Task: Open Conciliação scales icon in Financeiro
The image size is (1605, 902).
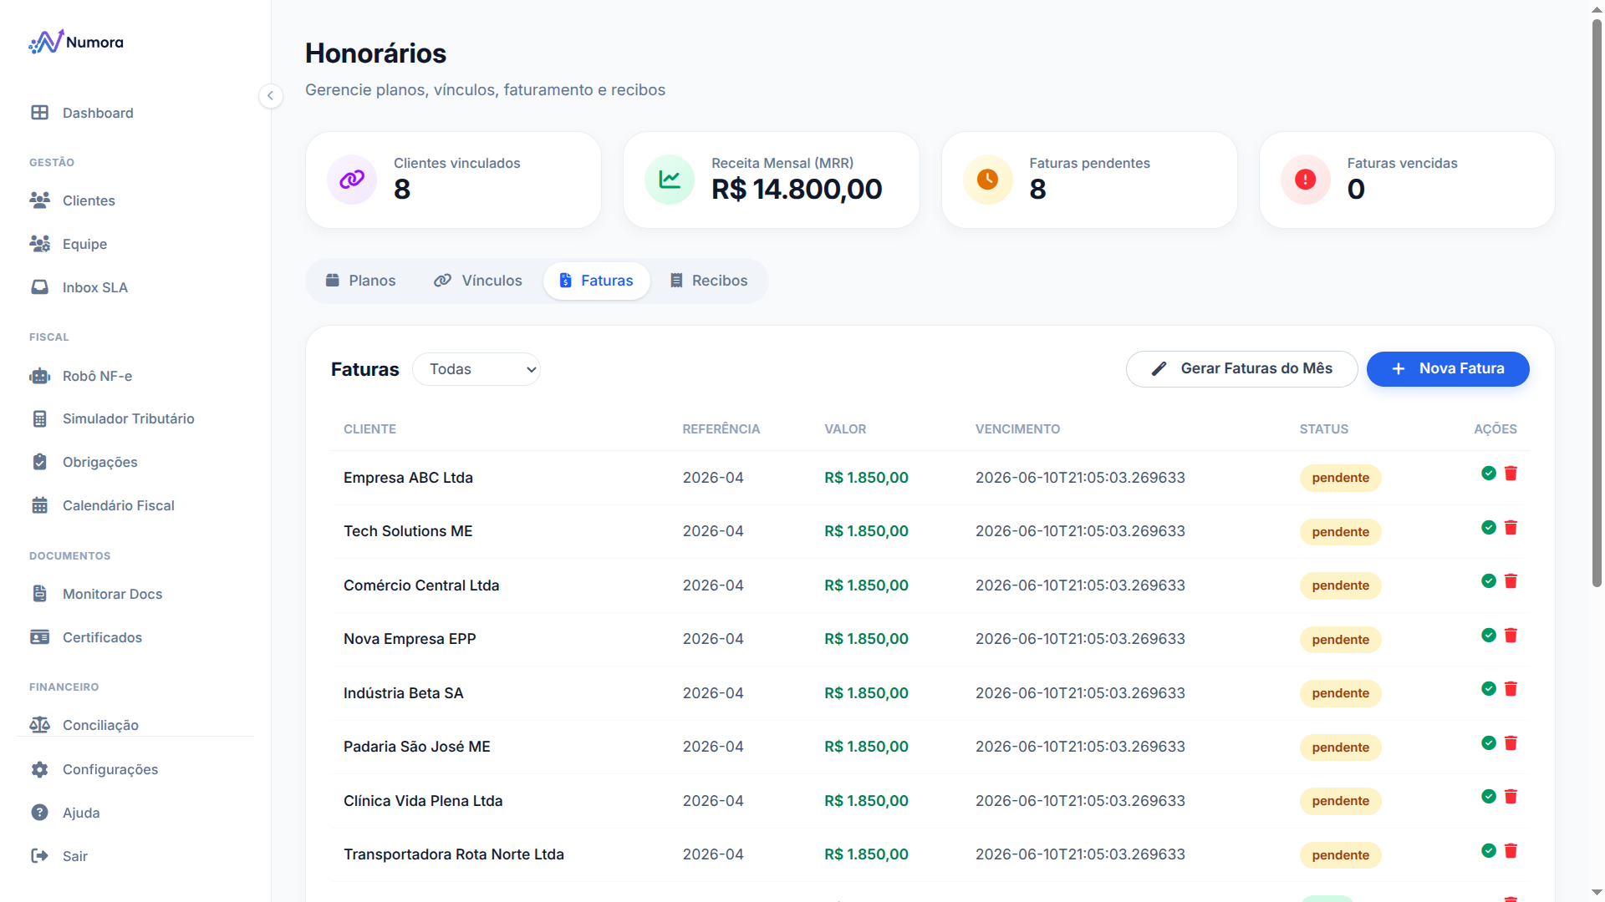Action: pyautogui.click(x=39, y=725)
